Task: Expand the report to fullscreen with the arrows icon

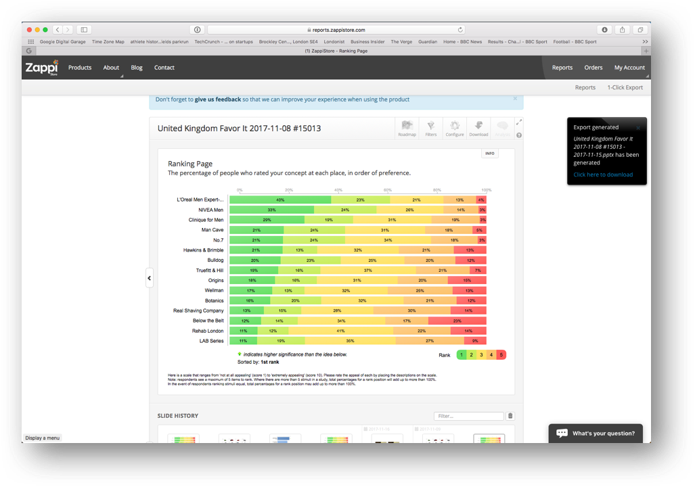Action: pos(519,122)
